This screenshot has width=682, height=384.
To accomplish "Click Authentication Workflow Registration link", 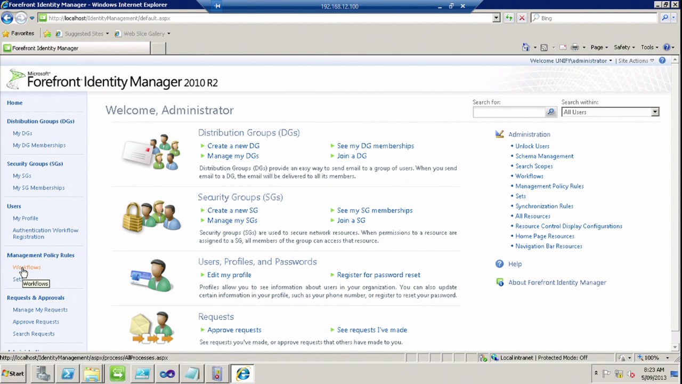I will click(45, 234).
